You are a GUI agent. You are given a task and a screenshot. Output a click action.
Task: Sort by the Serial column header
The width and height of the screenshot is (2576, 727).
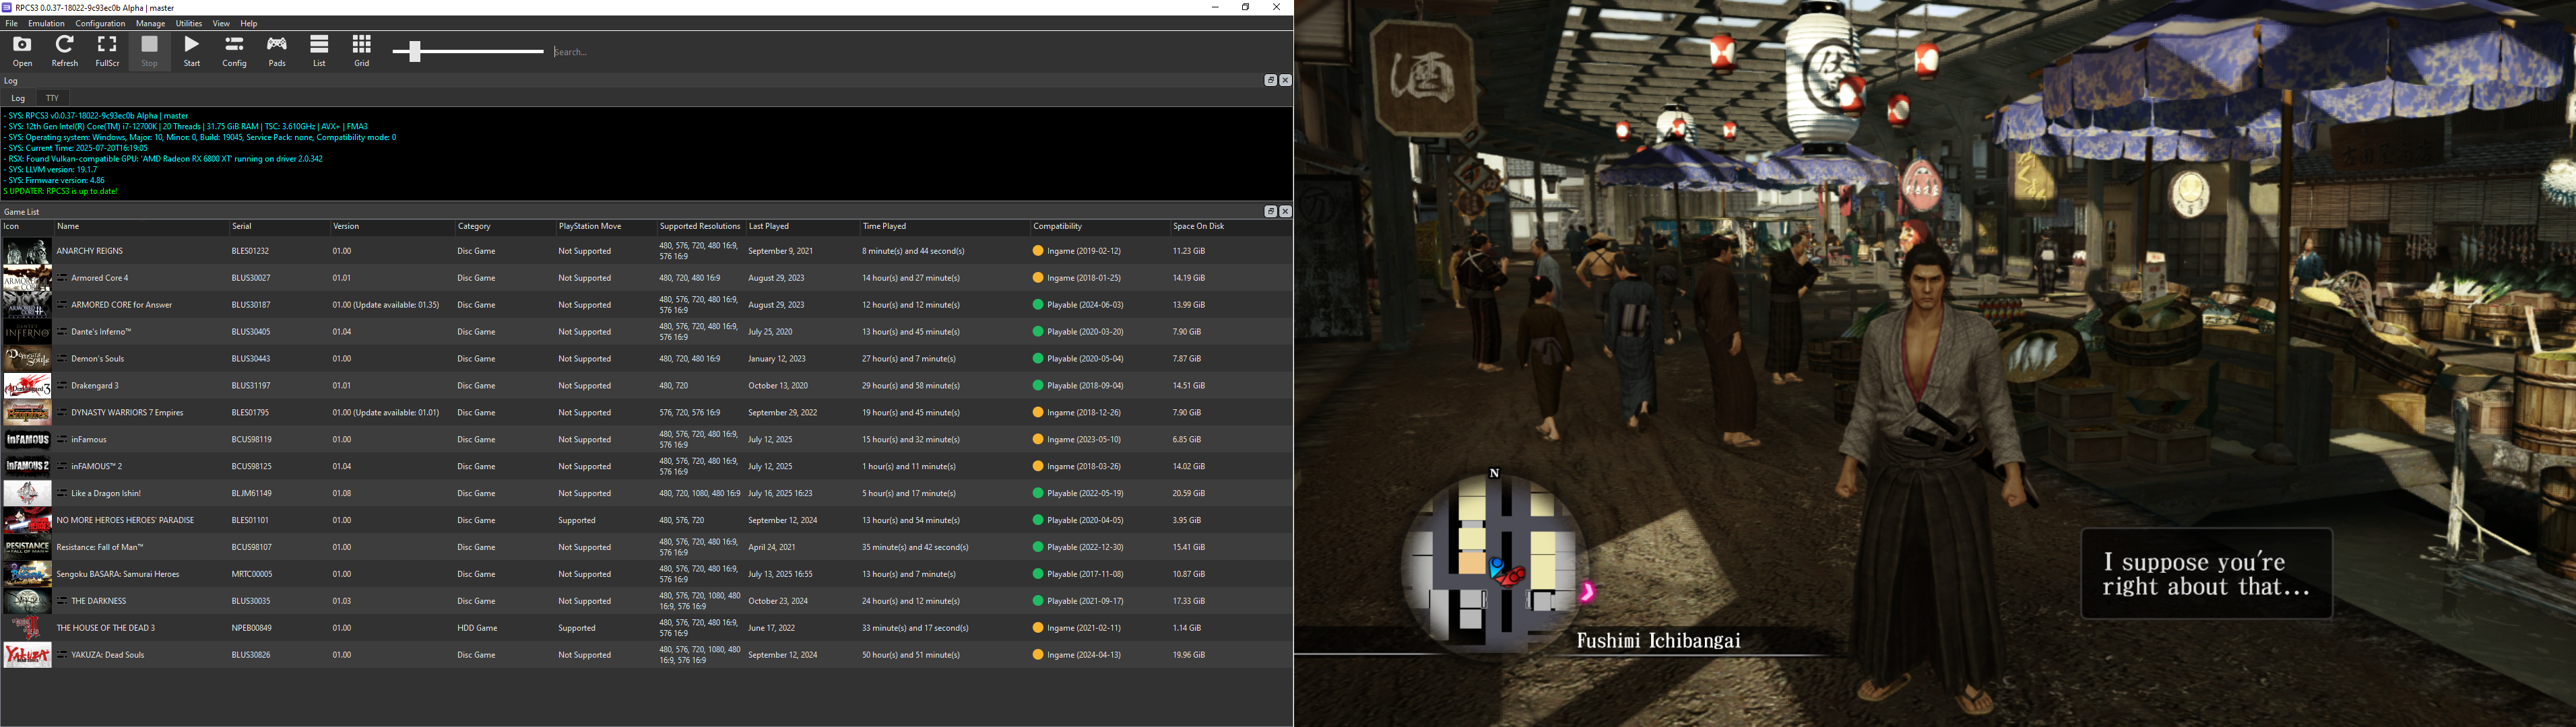[280, 227]
